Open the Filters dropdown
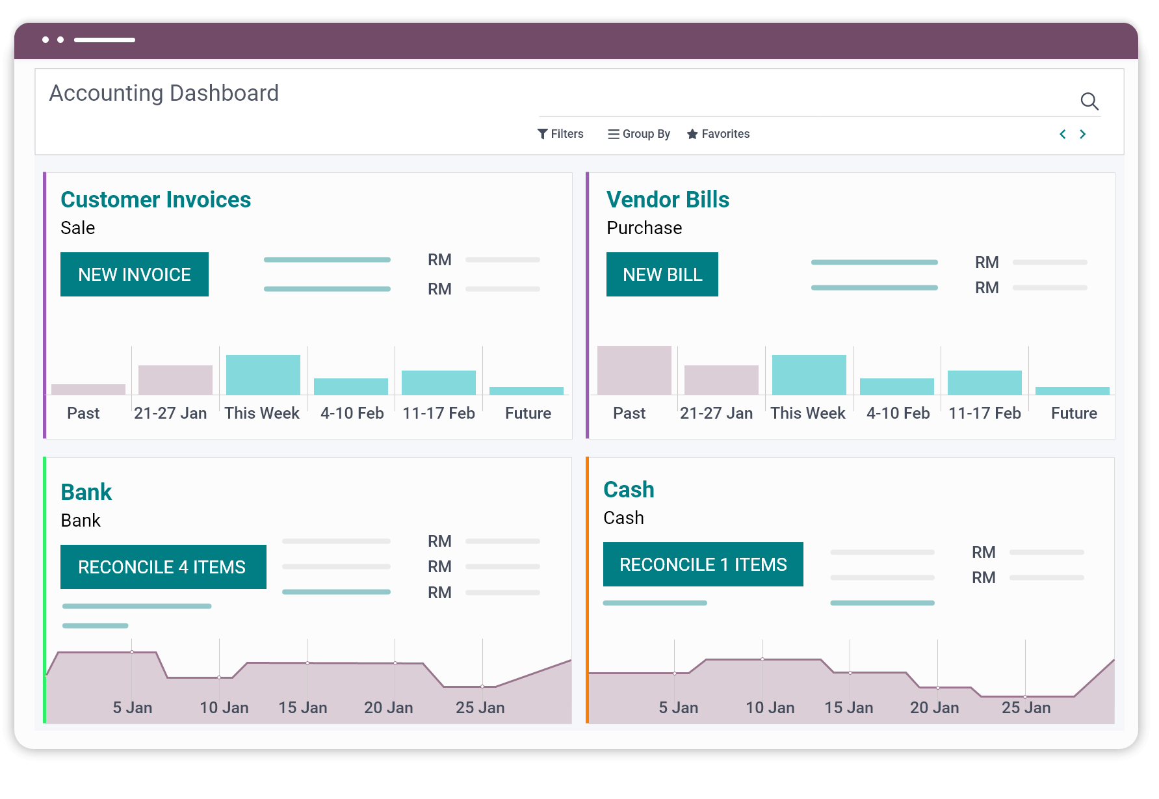1159x799 pixels. coord(567,134)
